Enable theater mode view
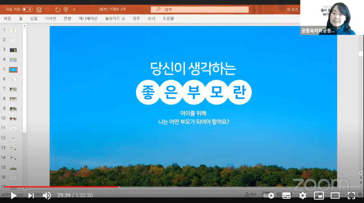The height and width of the screenshot is (203, 364). pos(335,196)
